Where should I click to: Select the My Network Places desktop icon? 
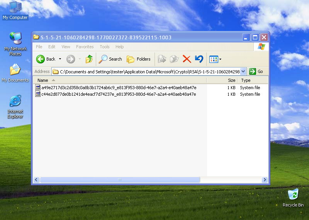pyautogui.click(x=15, y=44)
